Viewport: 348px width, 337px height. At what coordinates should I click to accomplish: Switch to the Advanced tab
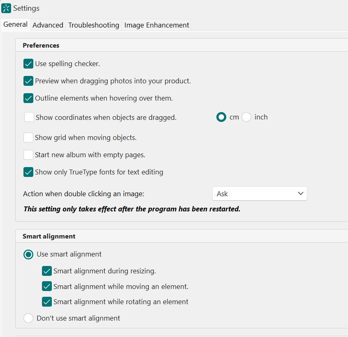click(x=48, y=25)
